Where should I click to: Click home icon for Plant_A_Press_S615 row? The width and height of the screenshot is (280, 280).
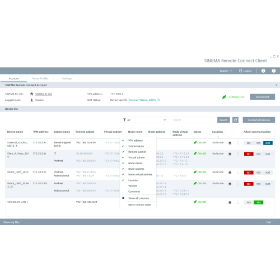230,154
